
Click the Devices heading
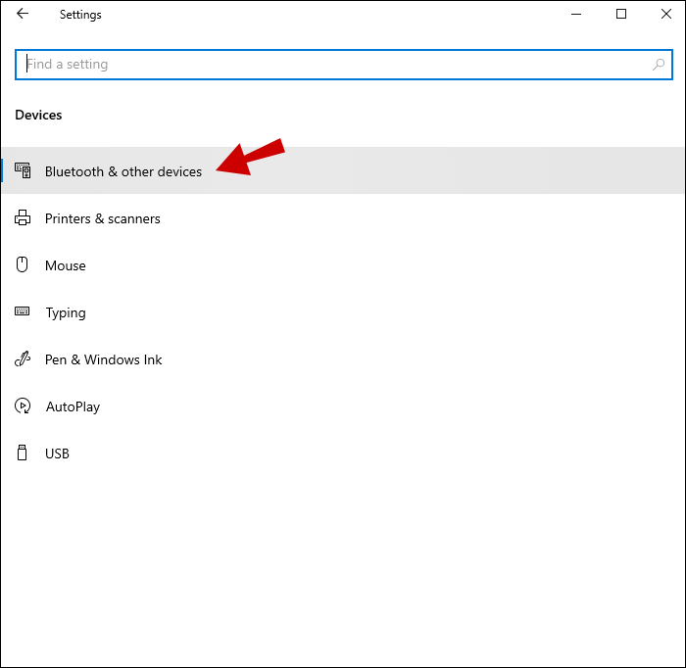tap(38, 115)
